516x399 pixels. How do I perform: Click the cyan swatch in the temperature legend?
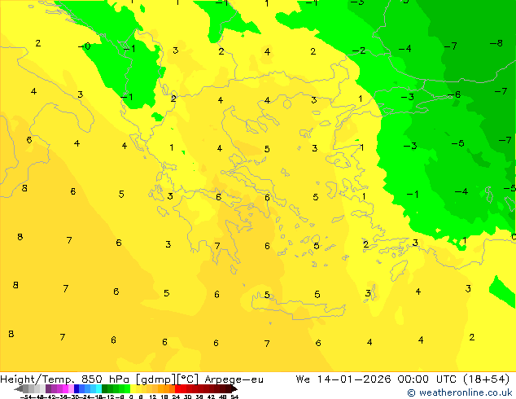[98, 388]
